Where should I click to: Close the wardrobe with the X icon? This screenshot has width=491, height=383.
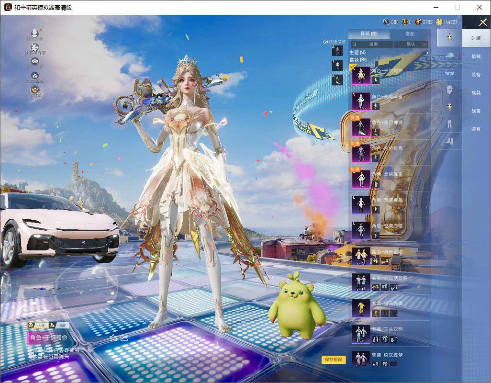[482, 22]
